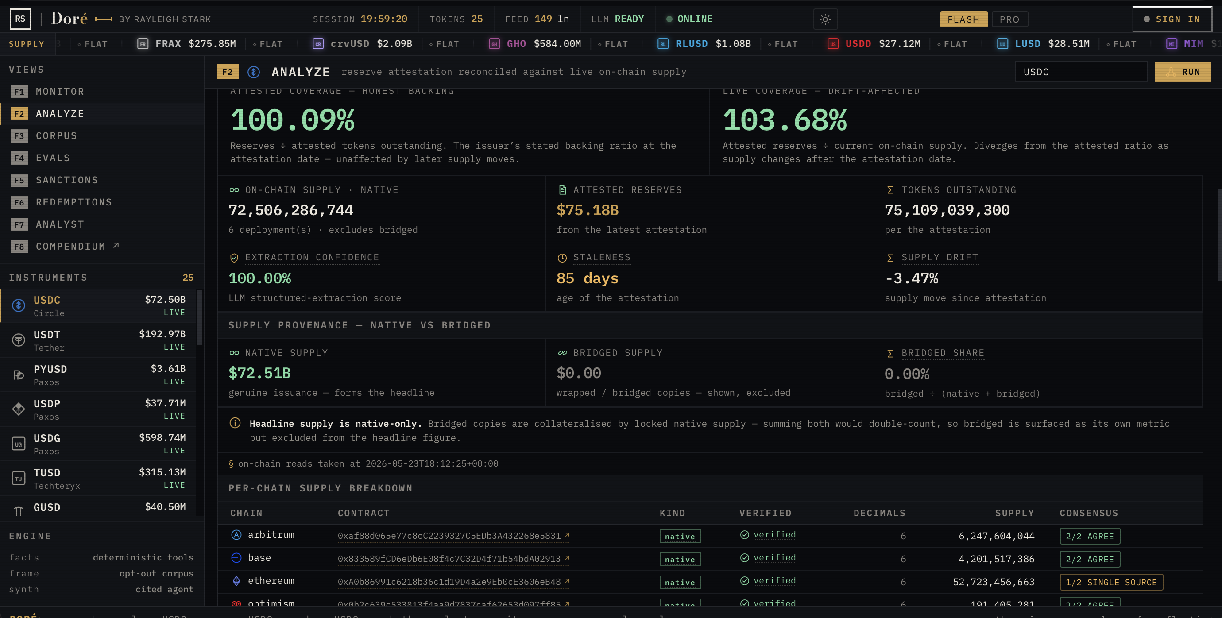
Task: Click the 2/2 AGREE badge for arbitrum
Action: point(1090,537)
